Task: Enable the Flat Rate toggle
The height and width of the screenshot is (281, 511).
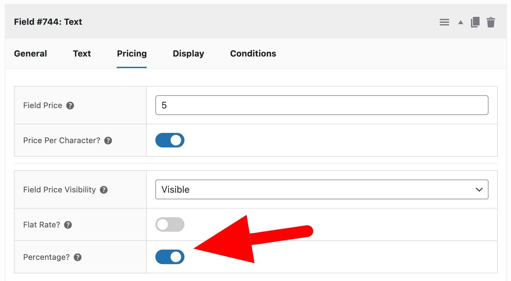Action: click(x=170, y=224)
